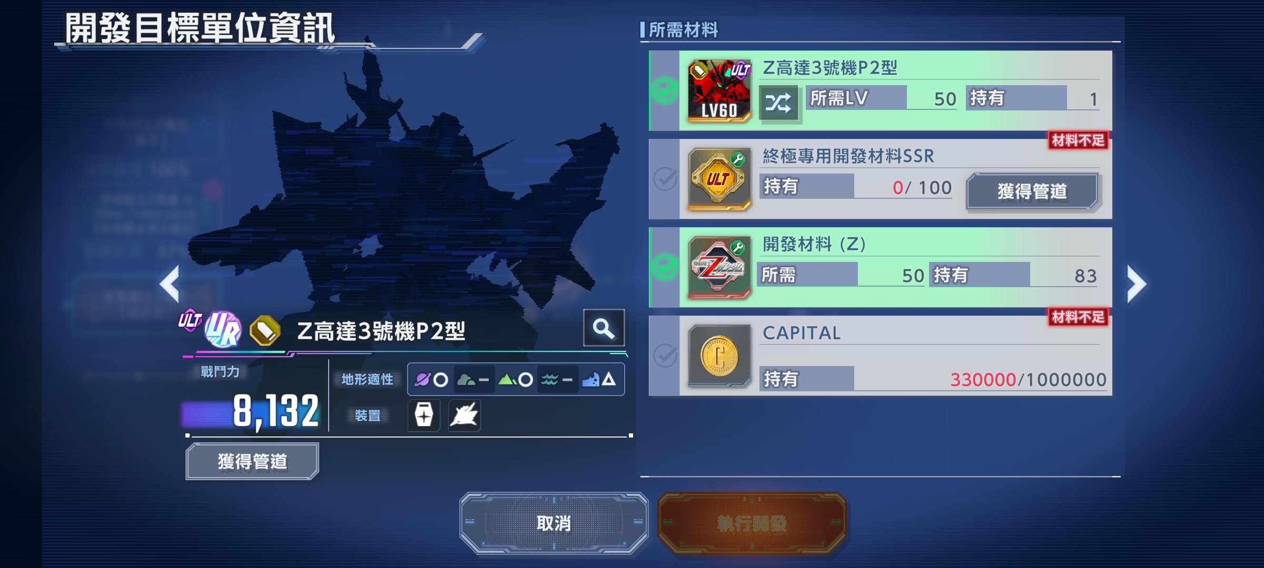Click 獲得管道 button below combat power
This screenshot has width=1264, height=568.
252,461
